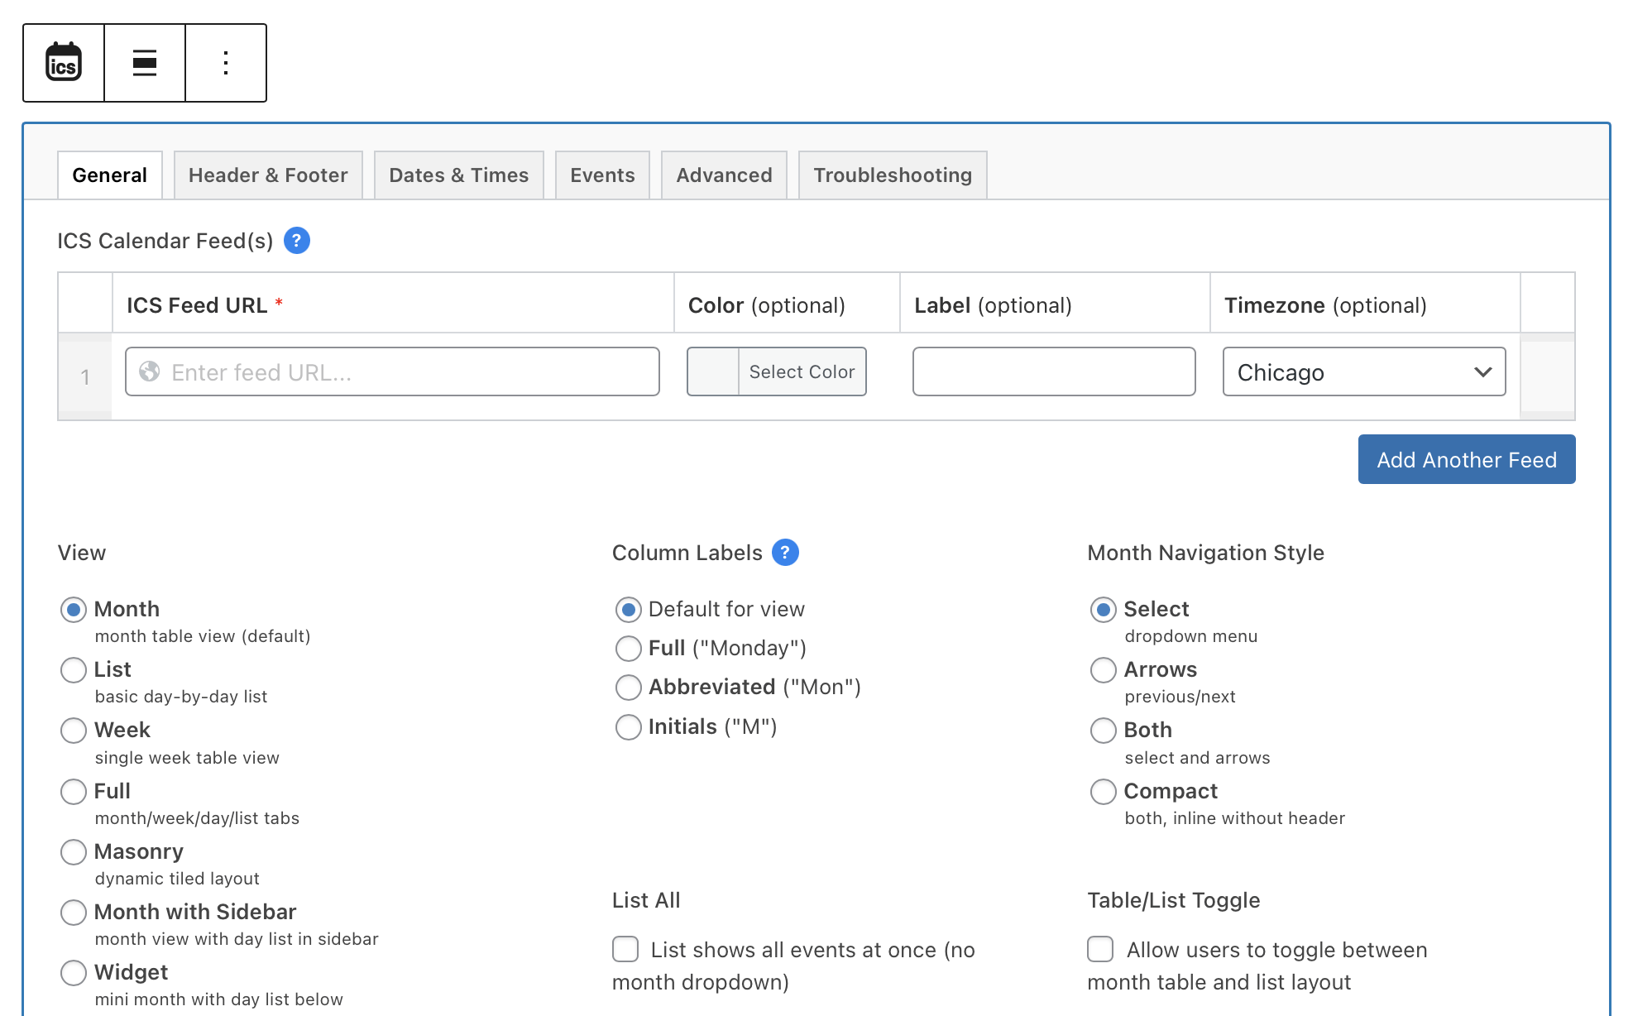Switch to the Header & Footer tab

pos(268,175)
